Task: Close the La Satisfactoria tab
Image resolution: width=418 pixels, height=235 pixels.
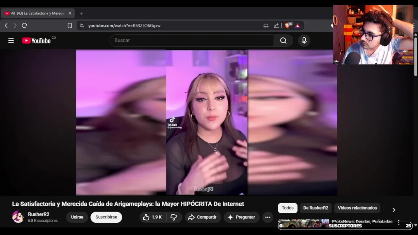Action: click(x=70, y=13)
